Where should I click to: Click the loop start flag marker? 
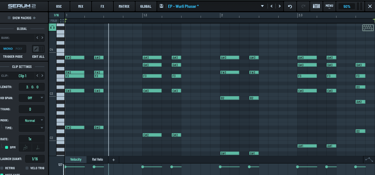click(x=65, y=21)
